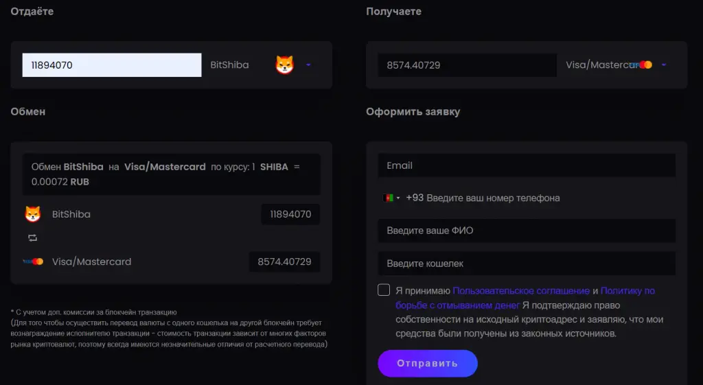This screenshot has height=385, width=703.
Task: Click the 11894070 value in the exchange summary
Action: tap(290, 214)
